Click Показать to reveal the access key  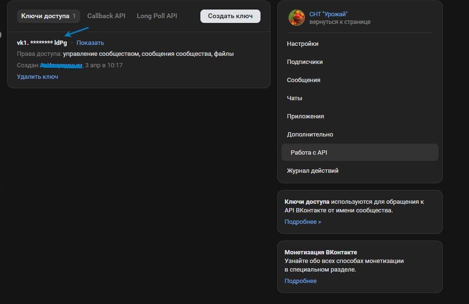tap(90, 43)
